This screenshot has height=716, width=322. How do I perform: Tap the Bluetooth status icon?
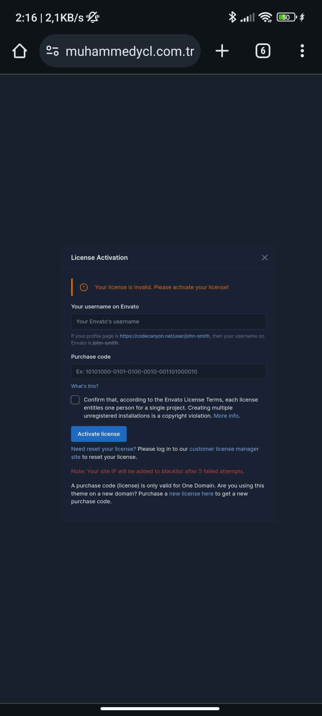[232, 17]
